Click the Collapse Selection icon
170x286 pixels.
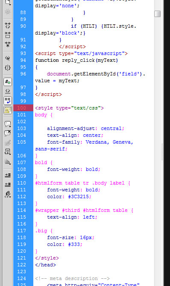tap(8, 35)
